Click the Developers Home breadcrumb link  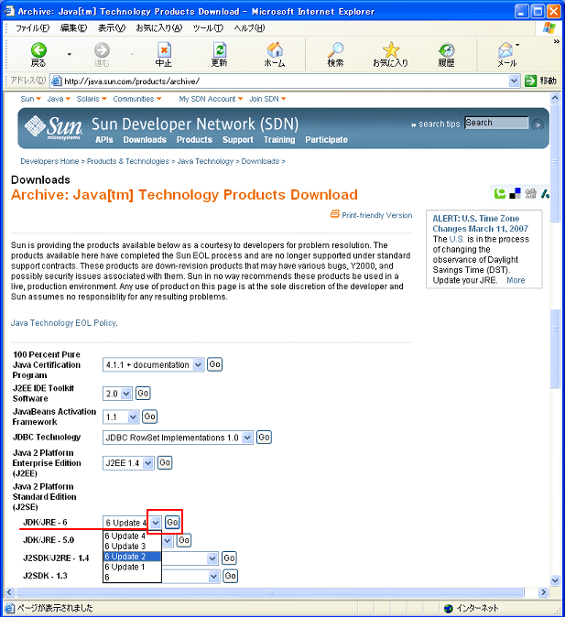(x=49, y=161)
